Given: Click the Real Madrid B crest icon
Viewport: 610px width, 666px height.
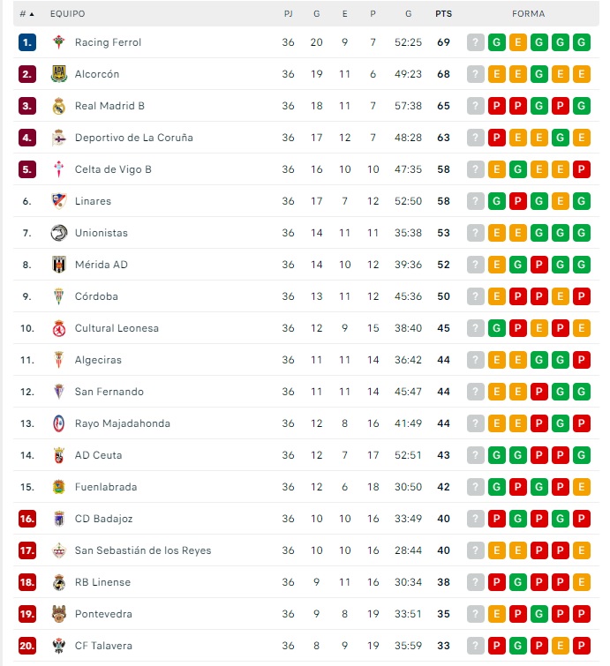Looking at the screenshot, I should pyautogui.click(x=59, y=106).
